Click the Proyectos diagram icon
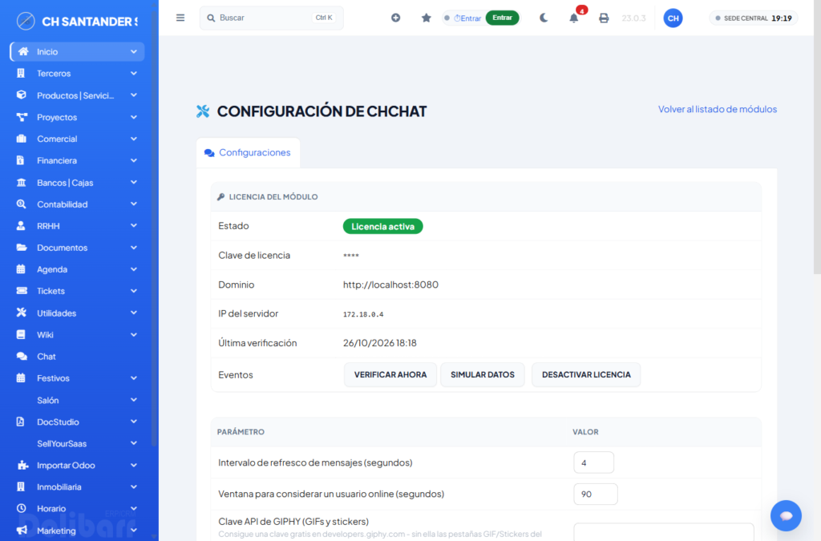The image size is (821, 541). click(x=22, y=117)
